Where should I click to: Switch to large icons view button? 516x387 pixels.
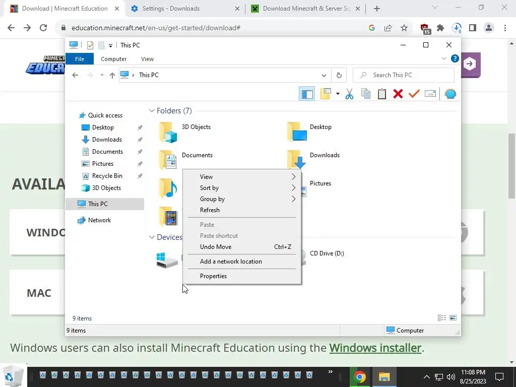[453, 317]
